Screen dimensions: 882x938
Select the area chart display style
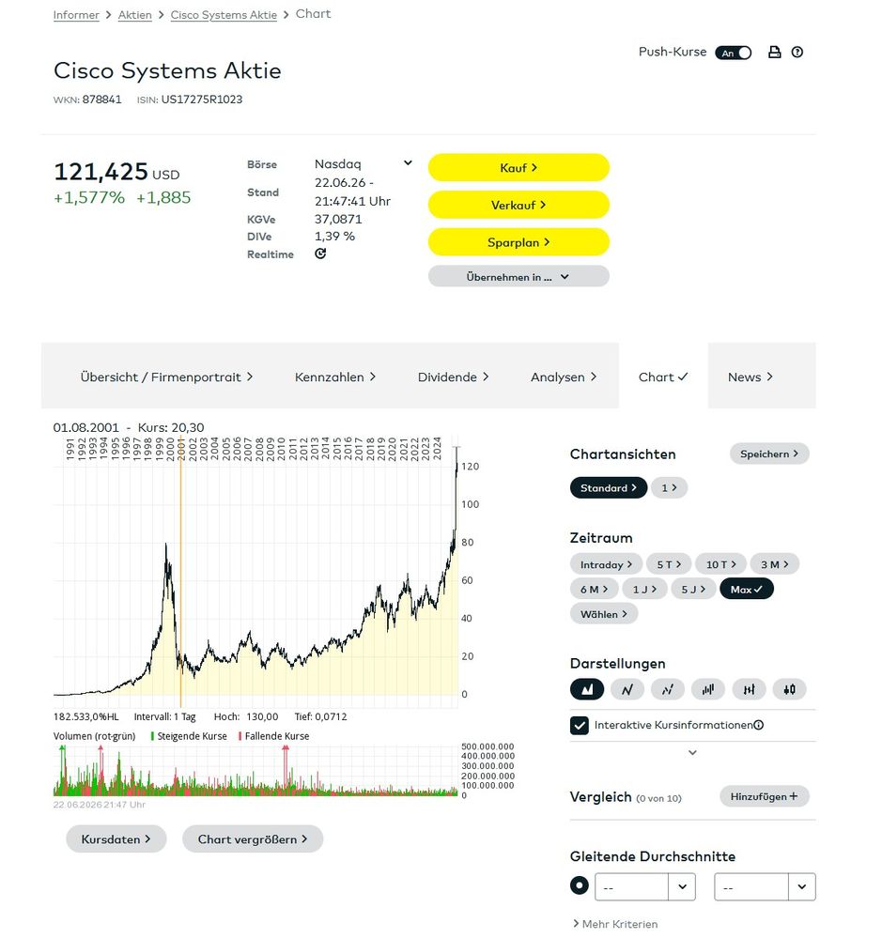click(x=587, y=689)
